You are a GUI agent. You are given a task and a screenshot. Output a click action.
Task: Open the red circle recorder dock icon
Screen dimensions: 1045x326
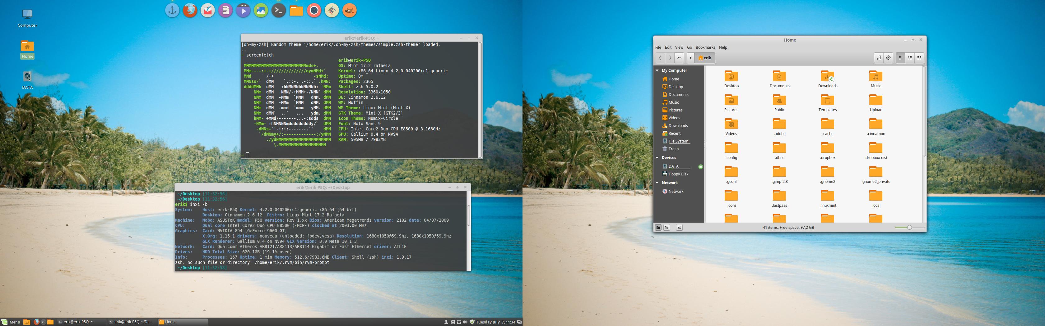point(314,11)
